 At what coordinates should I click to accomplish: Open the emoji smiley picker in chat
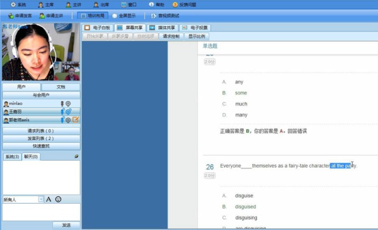58,199
